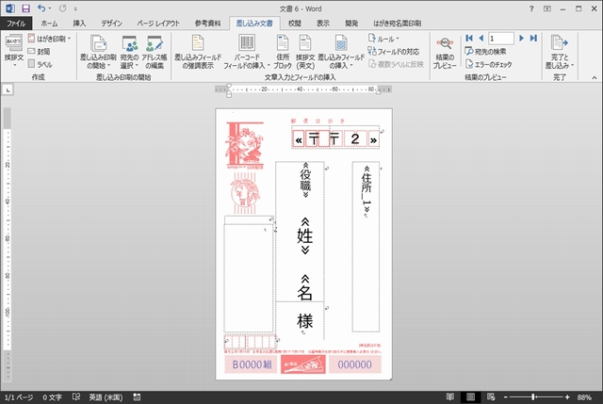Click the postal code field box
The height and width of the screenshot is (404, 603).
click(335, 139)
